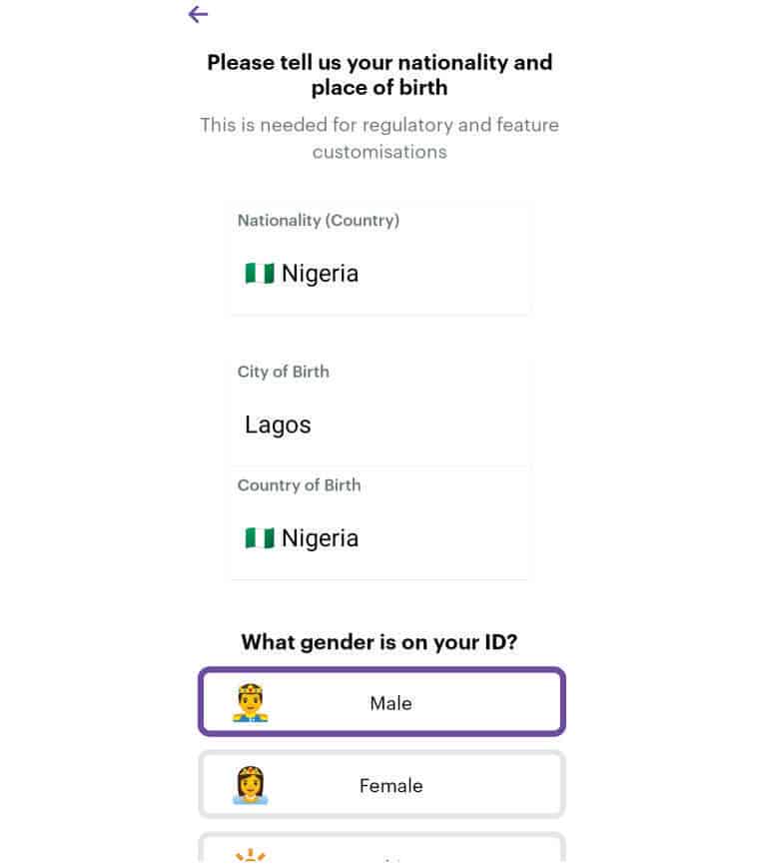Click the nationality and place of birth title
Viewport: 759px width, 867px height.
(379, 75)
